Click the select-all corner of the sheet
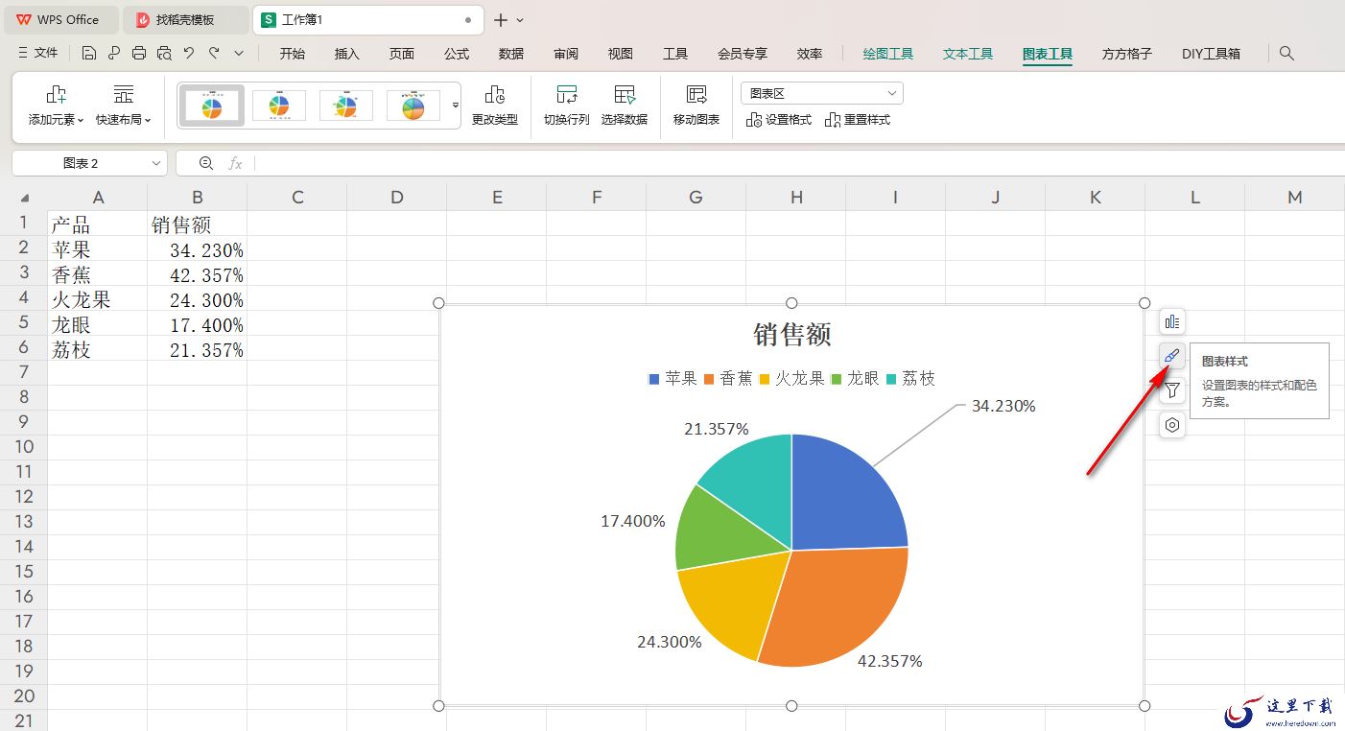This screenshot has height=731, width=1345. [24, 198]
